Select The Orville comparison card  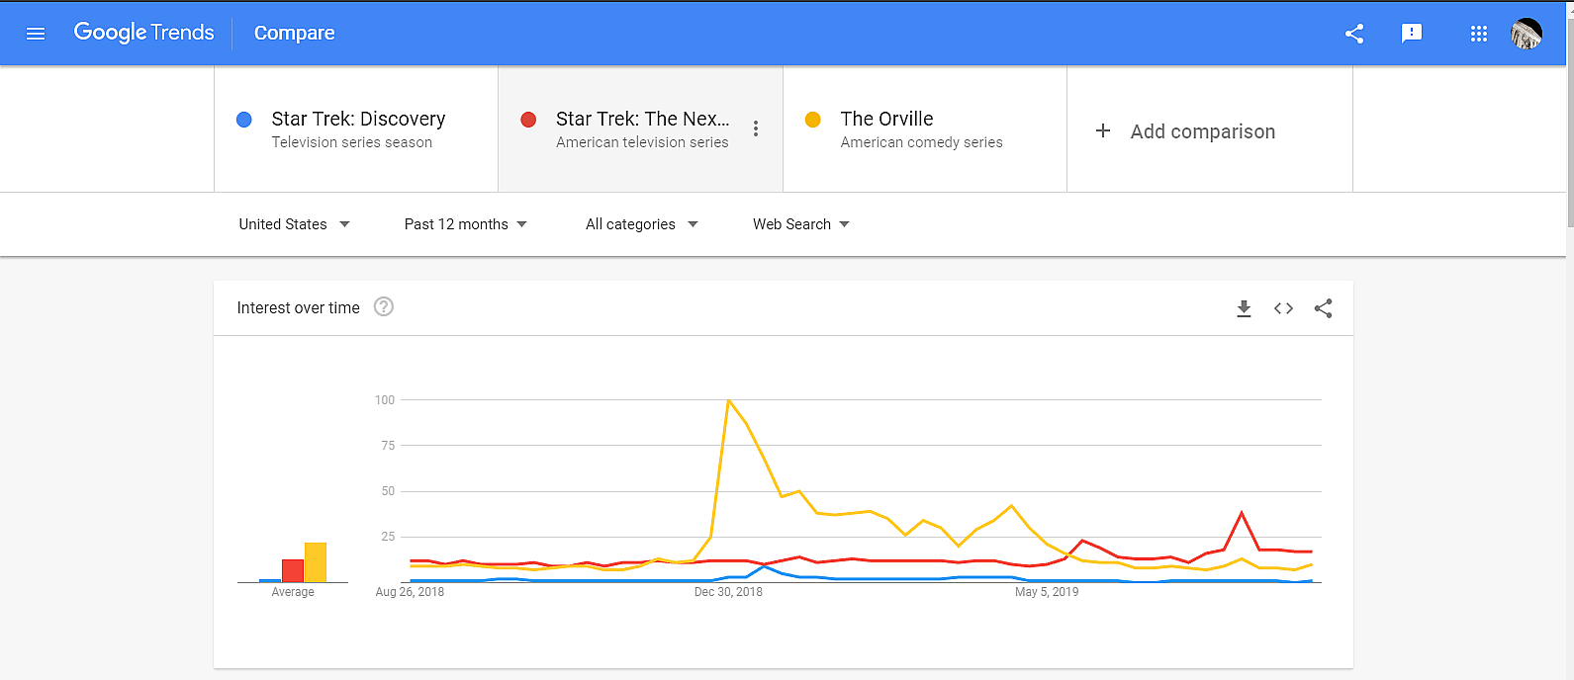coord(923,128)
